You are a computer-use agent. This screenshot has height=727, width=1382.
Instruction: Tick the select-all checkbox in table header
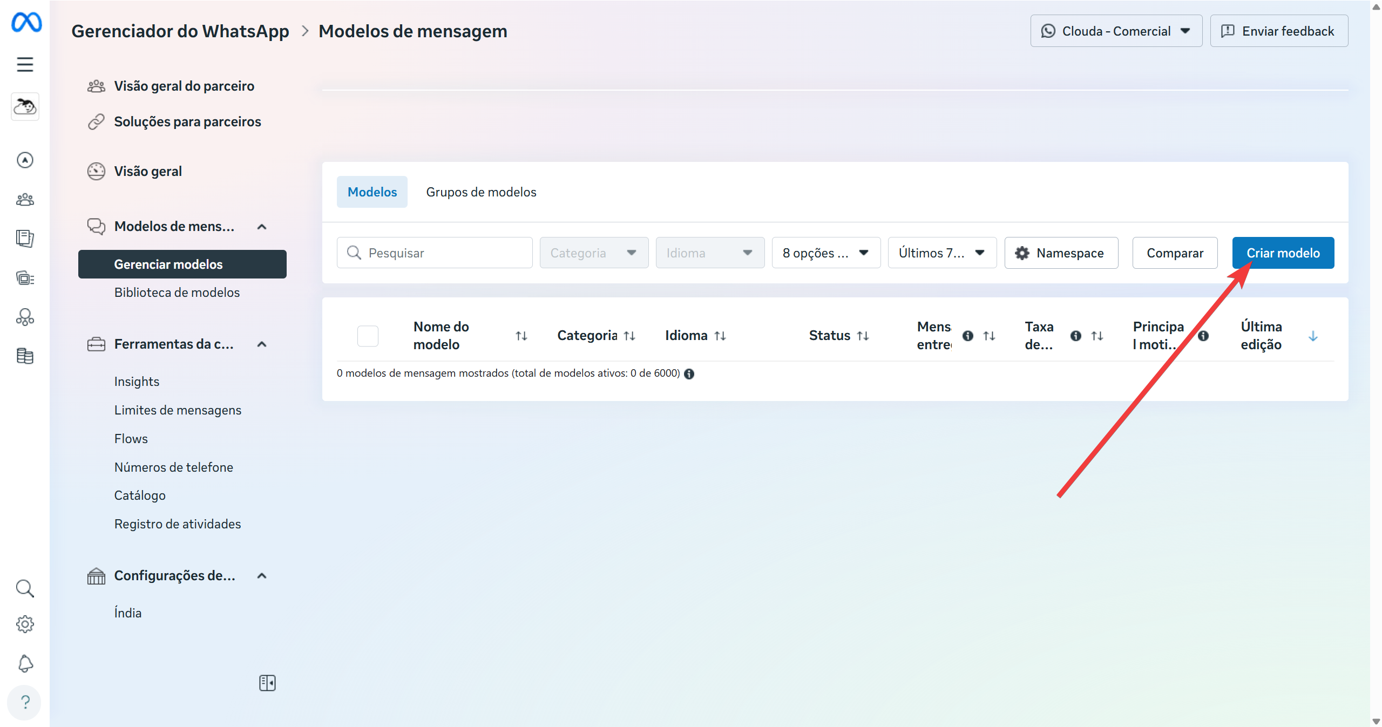tap(368, 336)
